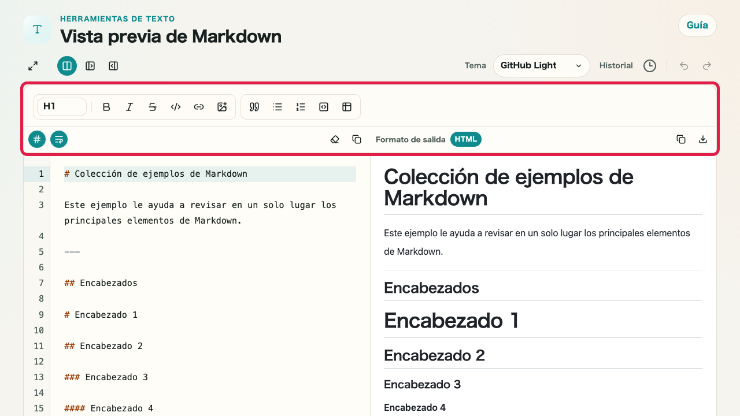Apply italic formatting
This screenshot has width=740, height=416.
click(x=129, y=107)
